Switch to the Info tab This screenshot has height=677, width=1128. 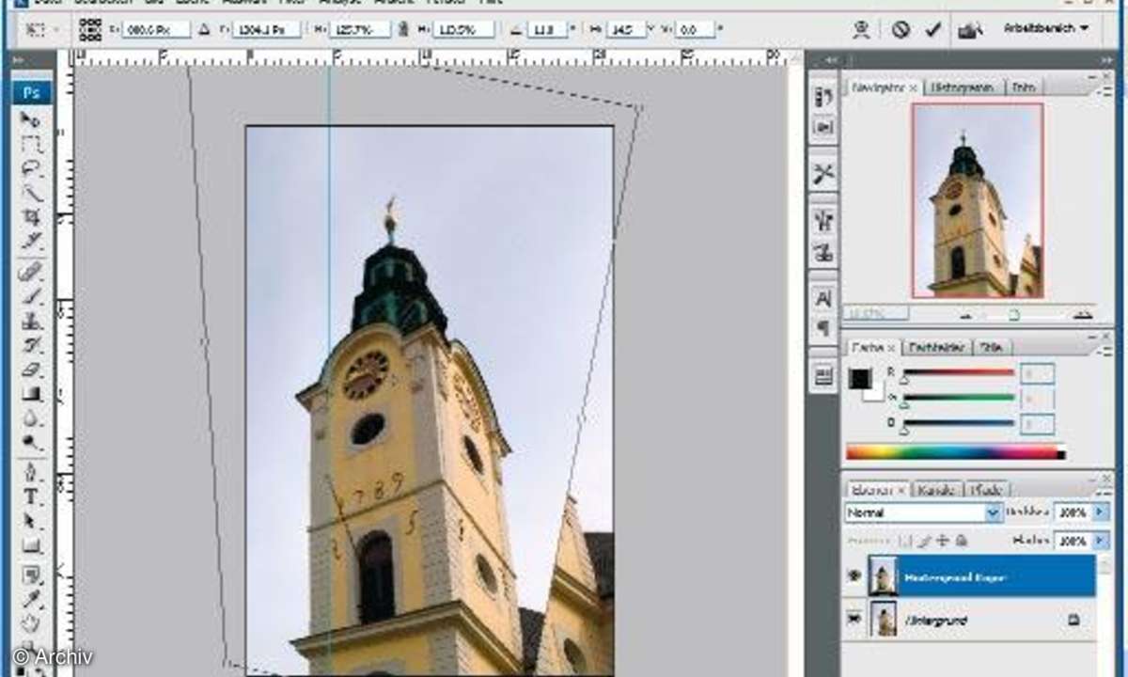[1024, 87]
